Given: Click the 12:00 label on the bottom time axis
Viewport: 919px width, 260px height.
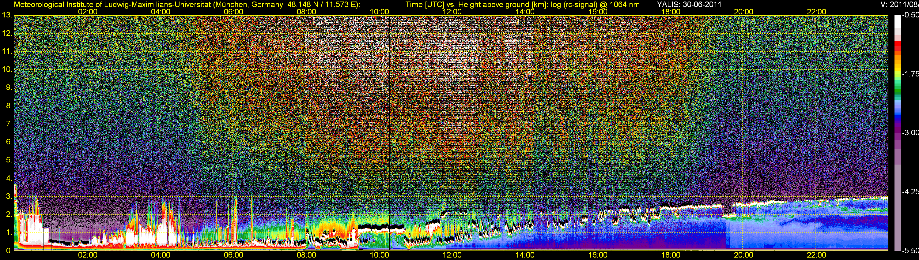Looking at the screenshot, I should (452, 255).
